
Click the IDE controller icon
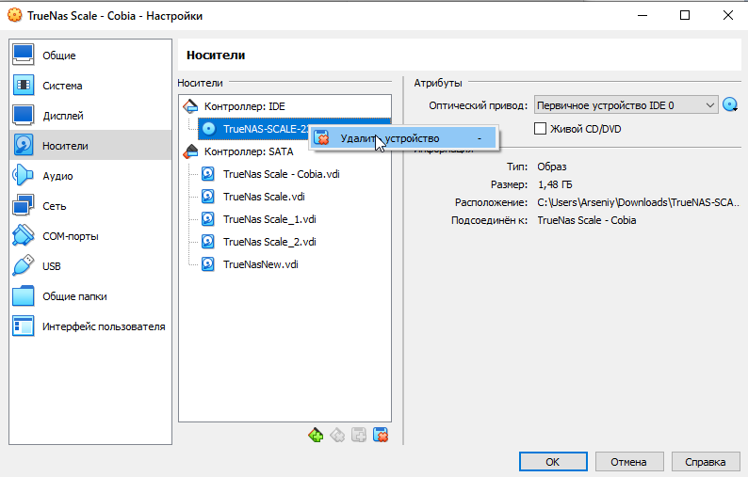coord(190,106)
